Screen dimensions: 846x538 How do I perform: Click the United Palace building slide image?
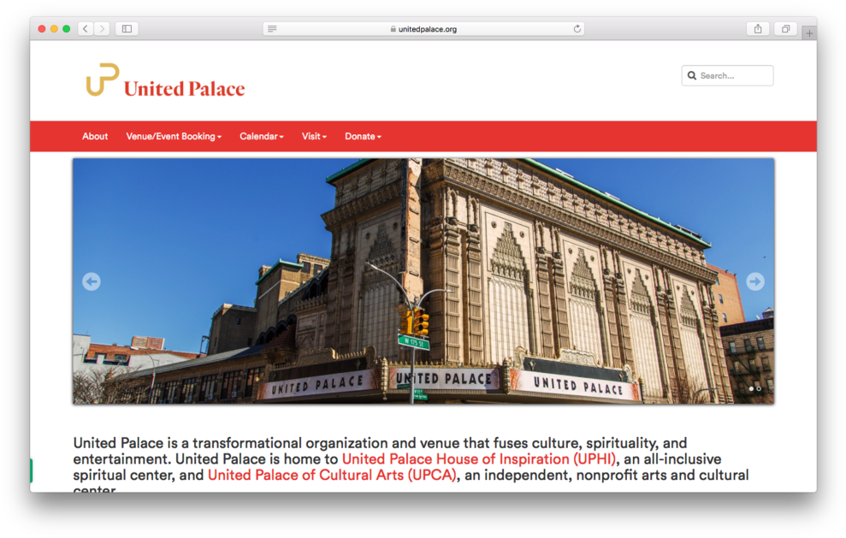click(x=423, y=281)
